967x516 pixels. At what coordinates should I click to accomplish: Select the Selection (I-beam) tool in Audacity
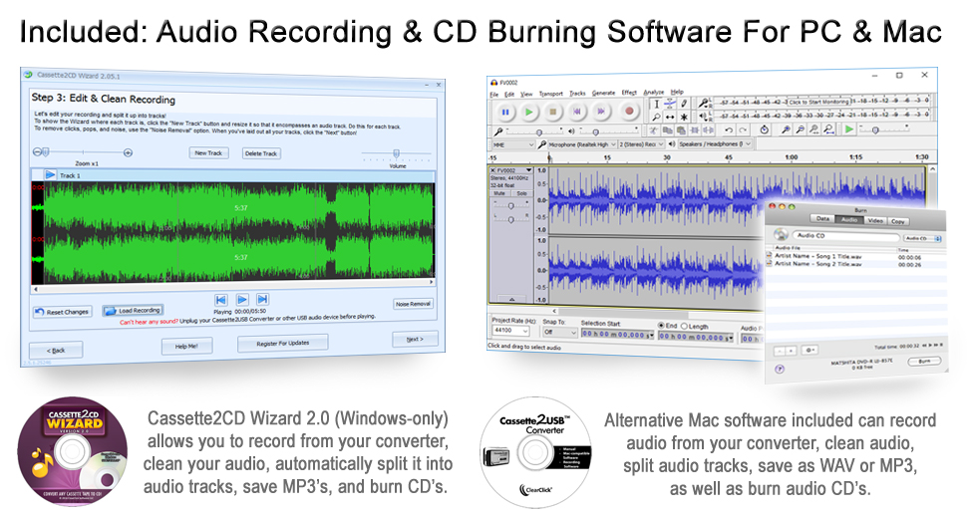click(x=656, y=105)
